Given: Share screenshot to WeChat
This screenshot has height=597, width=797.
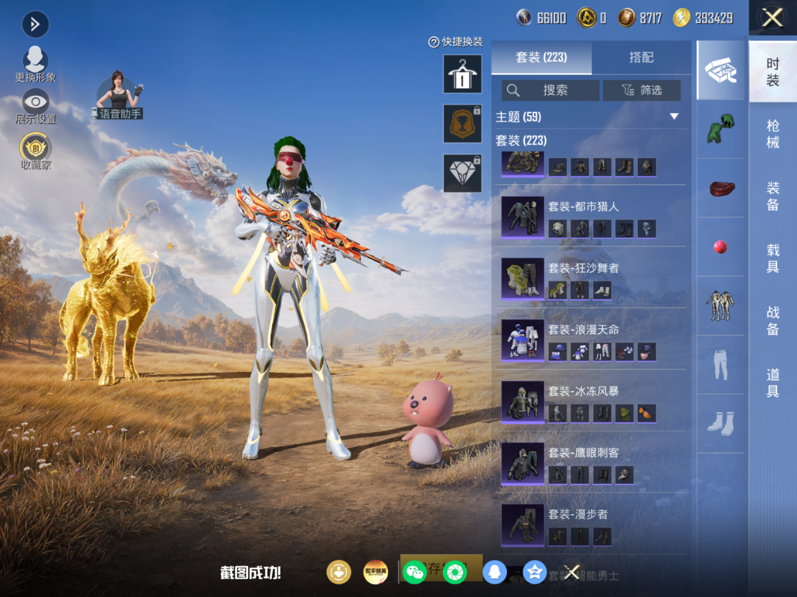Looking at the screenshot, I should point(415,572).
